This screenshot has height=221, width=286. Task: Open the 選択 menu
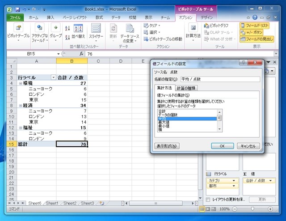(x=152, y=32)
